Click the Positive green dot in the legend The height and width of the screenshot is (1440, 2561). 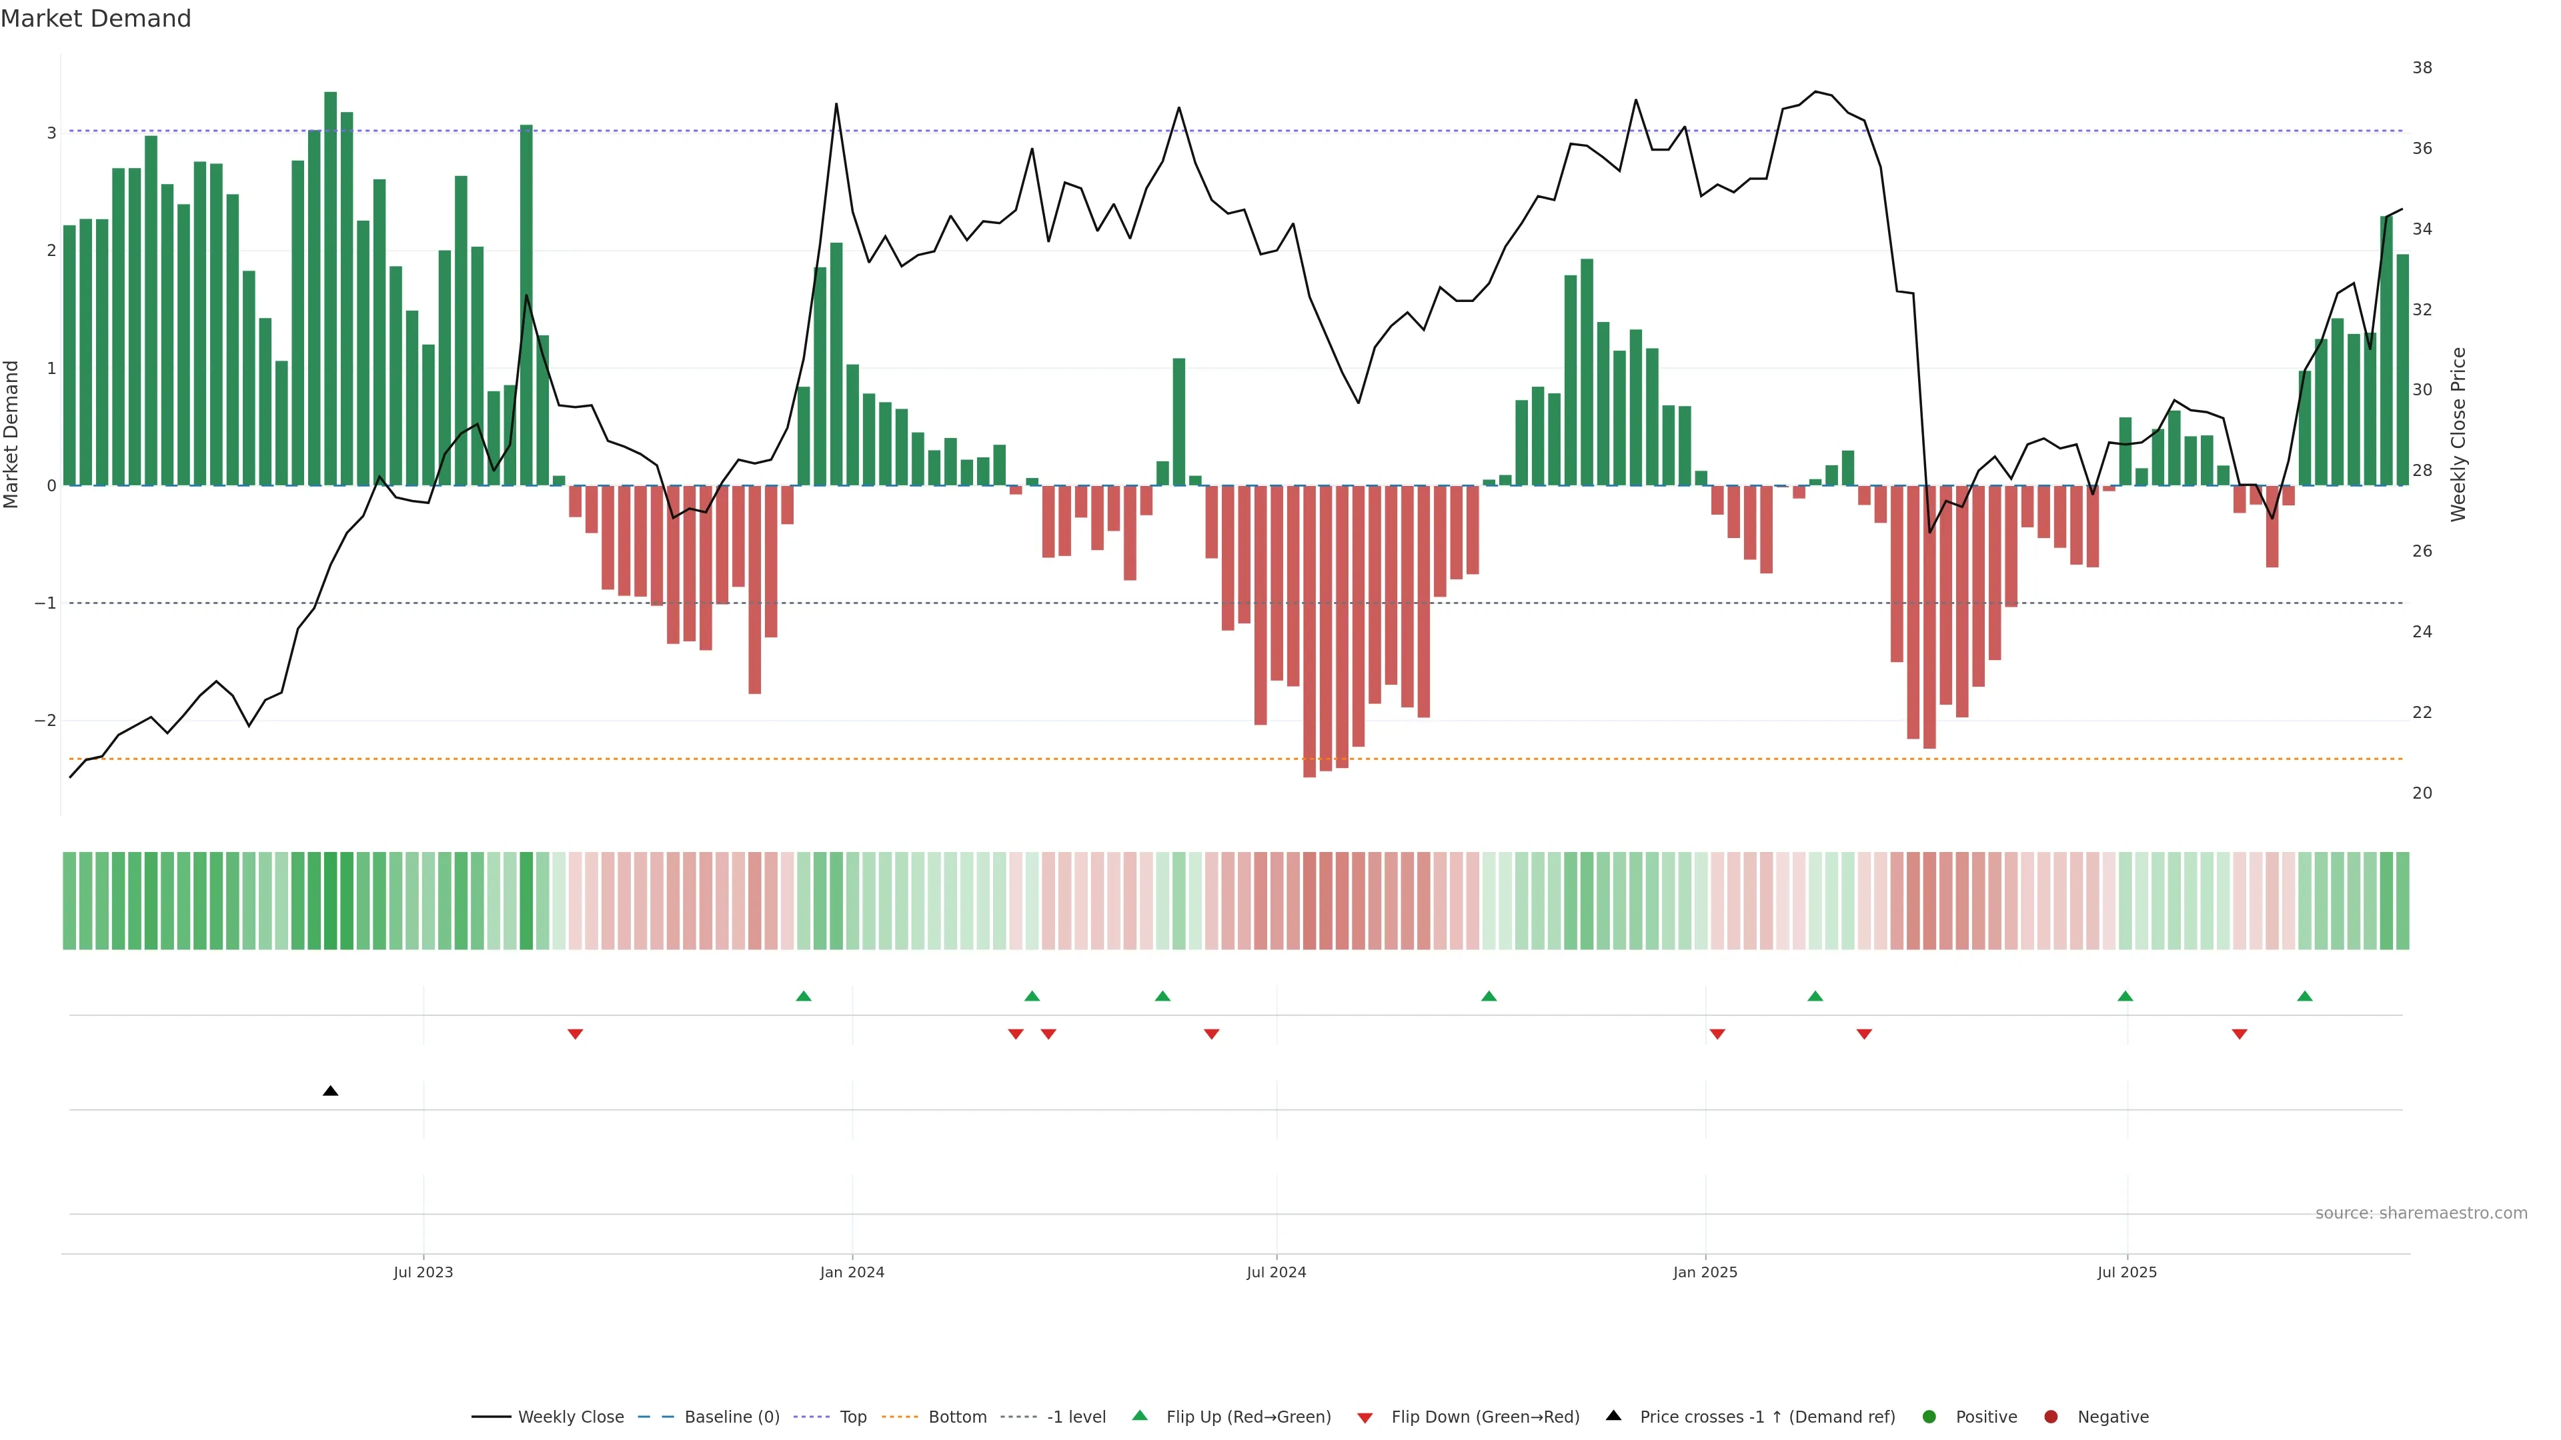click(1929, 1417)
